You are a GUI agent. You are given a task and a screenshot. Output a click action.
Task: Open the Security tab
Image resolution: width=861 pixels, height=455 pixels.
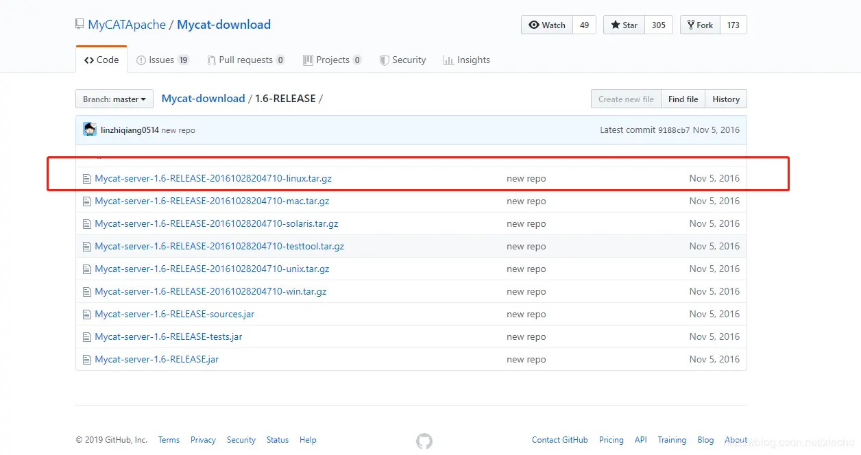pyautogui.click(x=403, y=60)
